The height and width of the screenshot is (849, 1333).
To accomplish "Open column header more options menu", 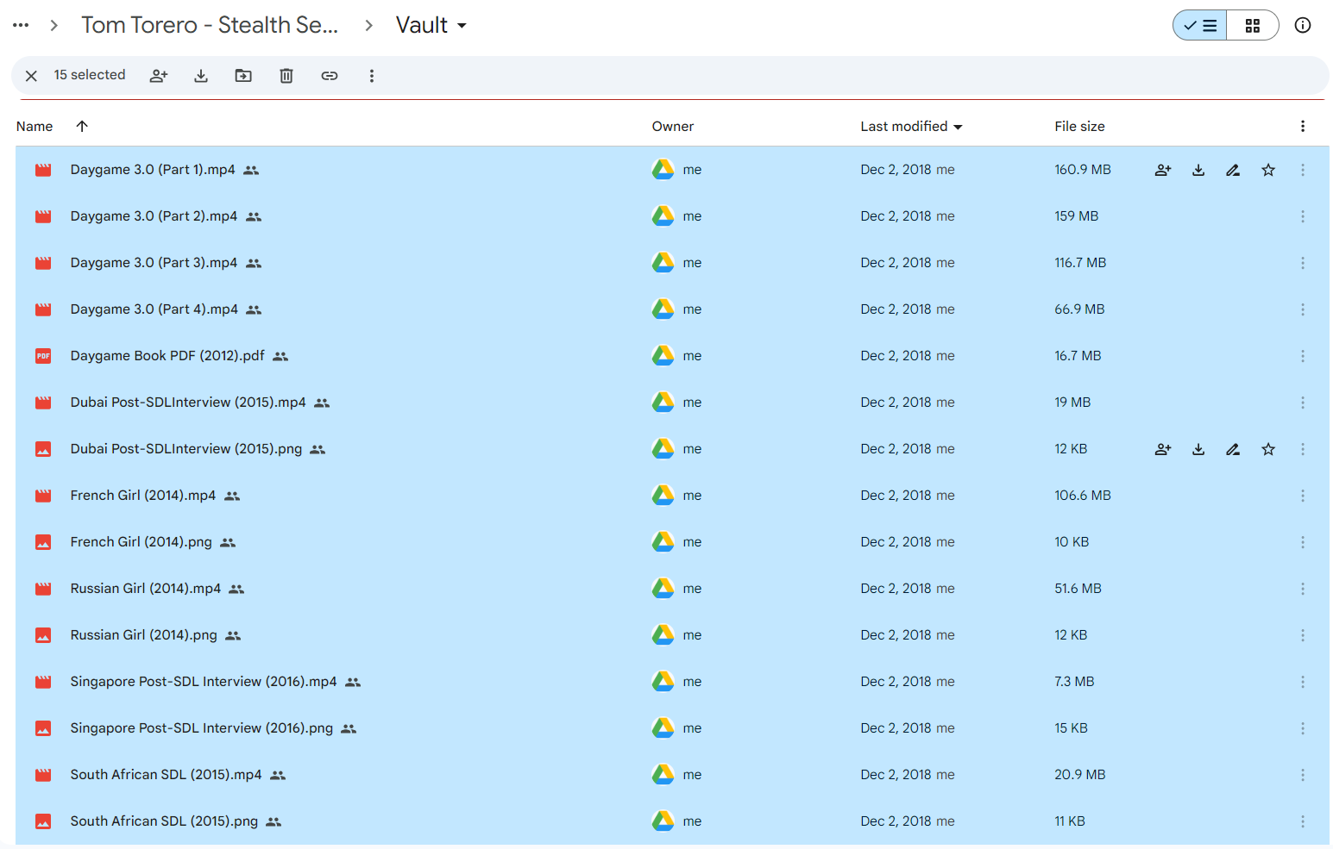I will [x=1303, y=126].
